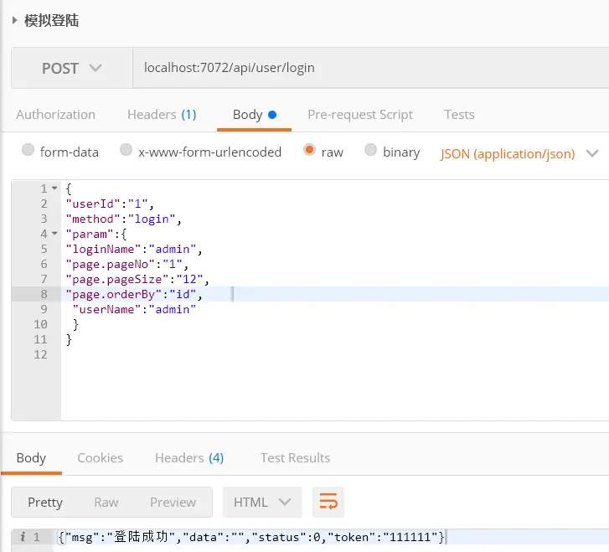Image resolution: width=609 pixels, height=552 pixels.
Task: Click the "page.orderBy":"id" line
Action: [134, 295]
